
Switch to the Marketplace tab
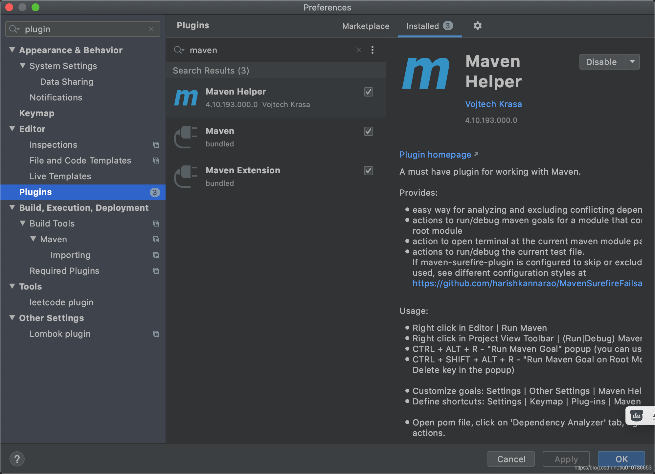point(366,26)
